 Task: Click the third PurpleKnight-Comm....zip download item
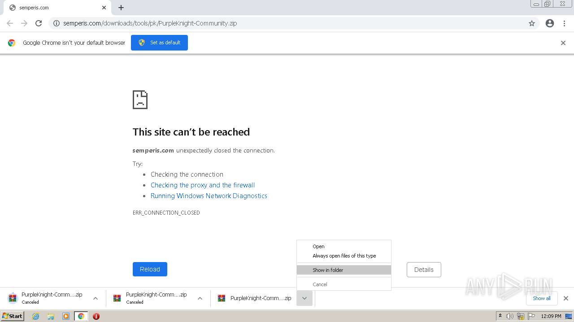tap(254, 298)
